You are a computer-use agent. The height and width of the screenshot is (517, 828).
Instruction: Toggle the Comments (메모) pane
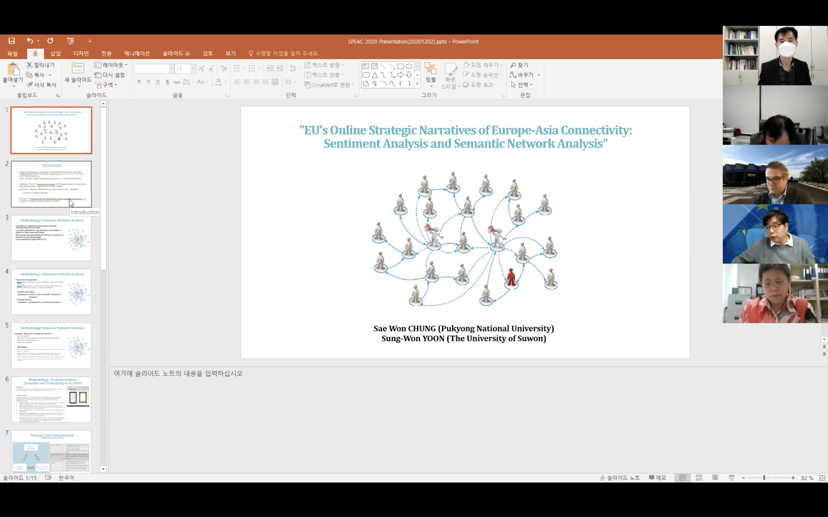(x=657, y=478)
